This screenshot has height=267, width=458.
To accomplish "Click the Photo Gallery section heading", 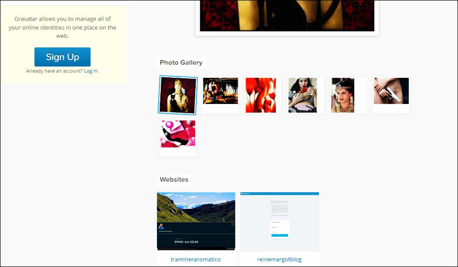I will (x=180, y=62).
